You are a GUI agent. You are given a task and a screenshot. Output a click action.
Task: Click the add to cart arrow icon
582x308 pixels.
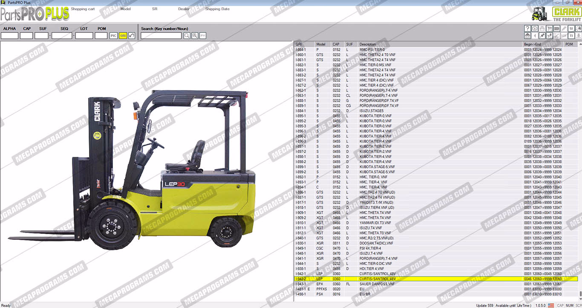pyautogui.click(x=549, y=36)
